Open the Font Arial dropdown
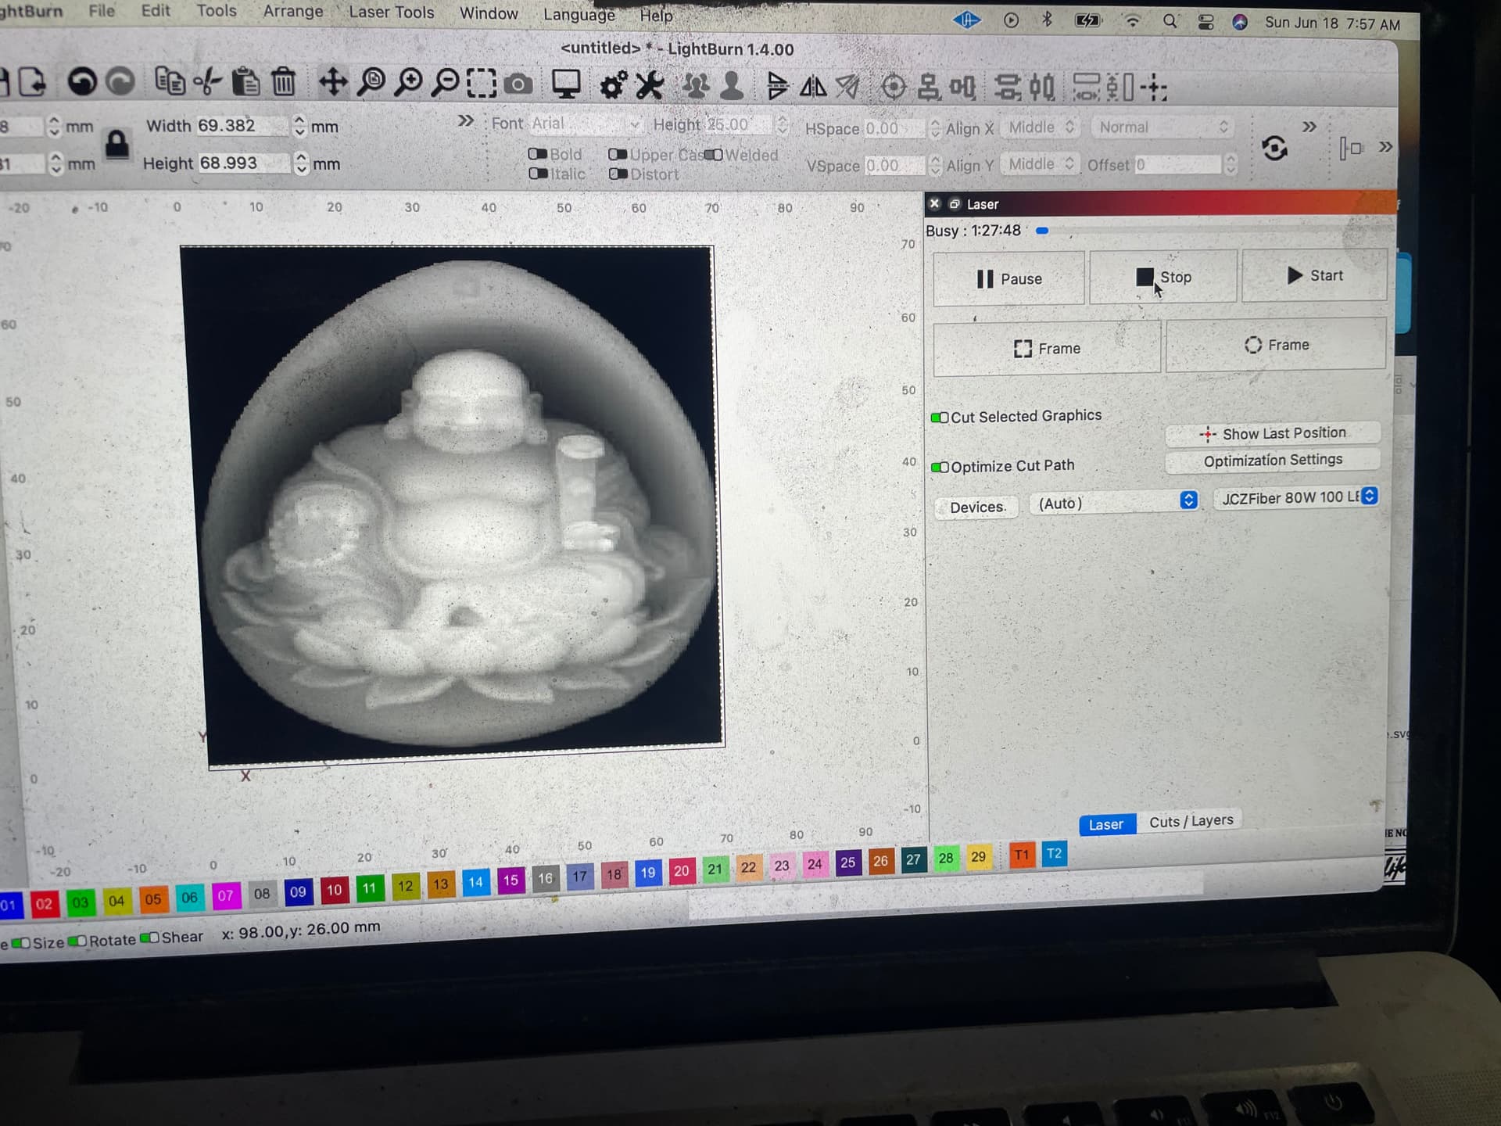The image size is (1501, 1126). (x=586, y=124)
